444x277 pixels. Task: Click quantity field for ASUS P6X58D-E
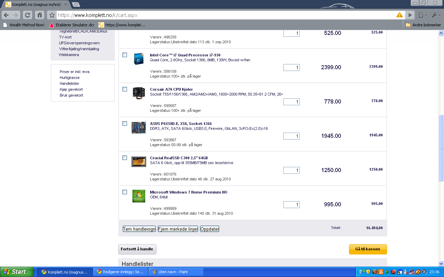pos(291,136)
